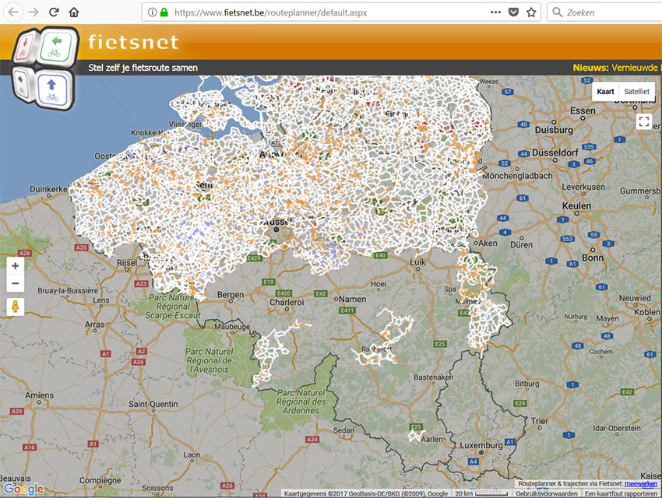Click the Rijsel city label
The image size is (662, 498).
click(x=127, y=263)
